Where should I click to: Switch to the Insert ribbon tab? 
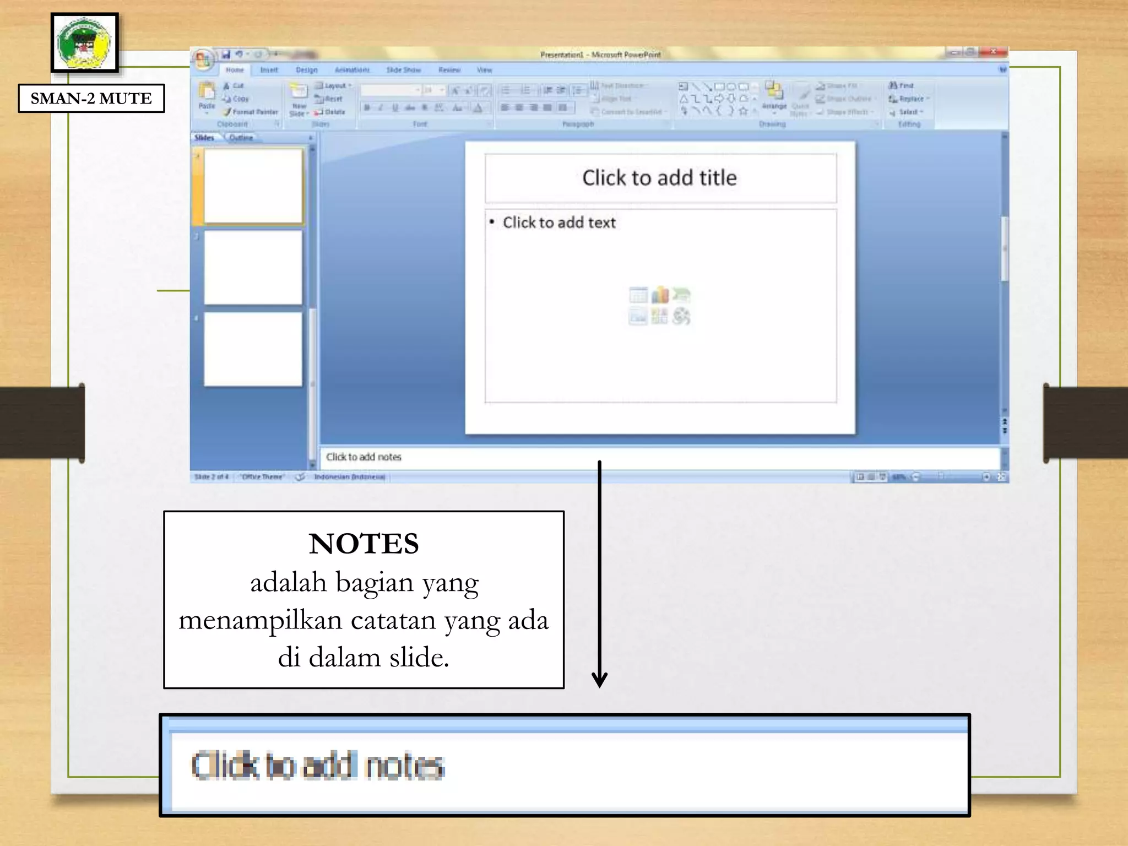(x=269, y=70)
